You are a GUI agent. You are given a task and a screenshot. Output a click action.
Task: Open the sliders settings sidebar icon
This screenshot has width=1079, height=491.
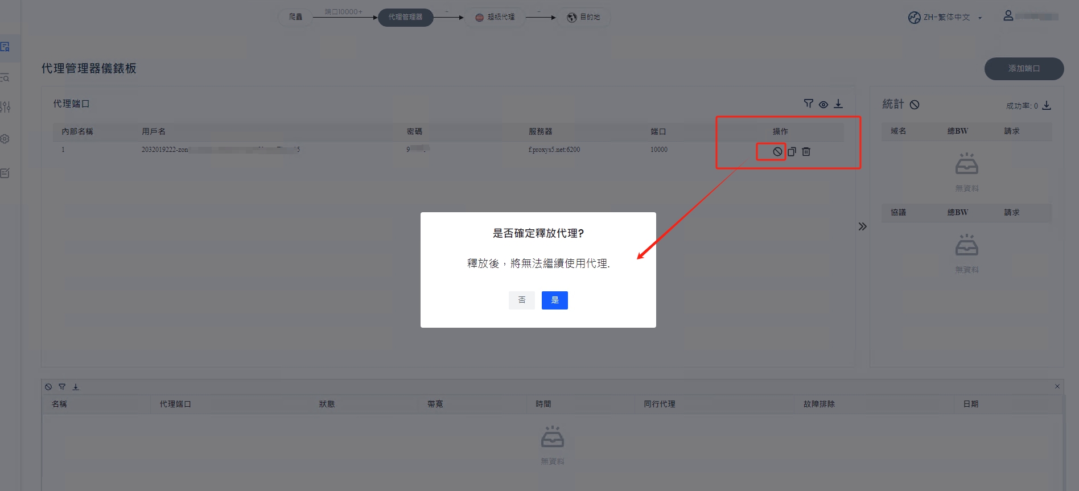[6, 107]
